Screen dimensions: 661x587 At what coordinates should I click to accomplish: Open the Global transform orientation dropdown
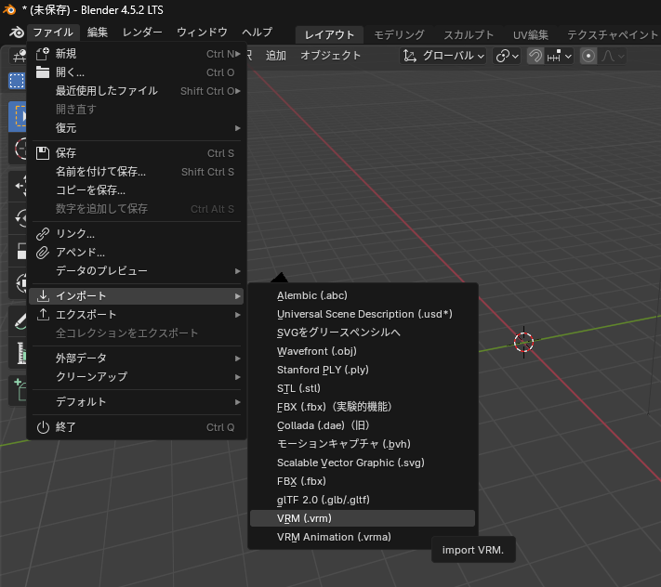pos(444,56)
